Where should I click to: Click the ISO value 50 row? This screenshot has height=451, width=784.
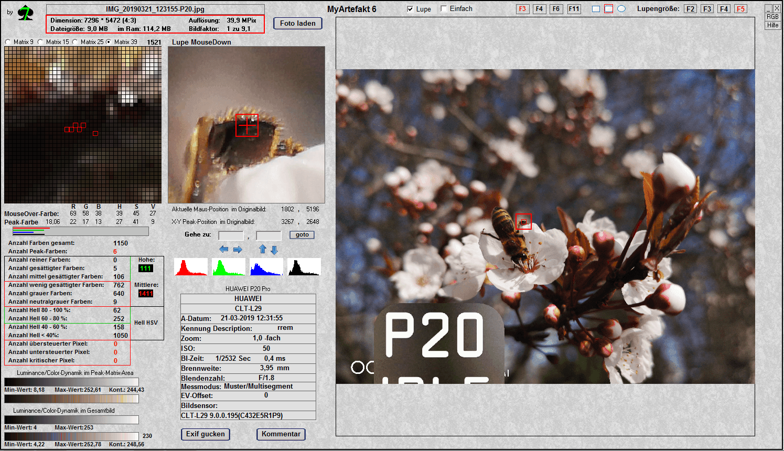click(x=248, y=349)
